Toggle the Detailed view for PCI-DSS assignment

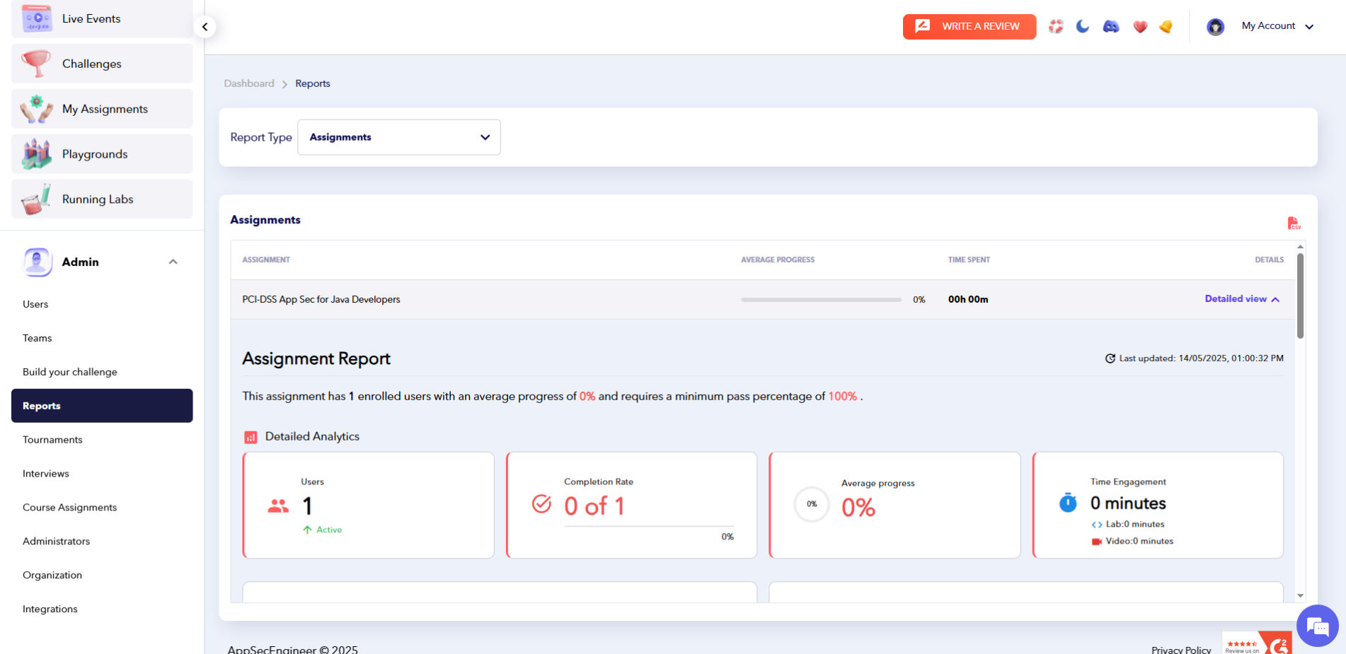(1241, 299)
